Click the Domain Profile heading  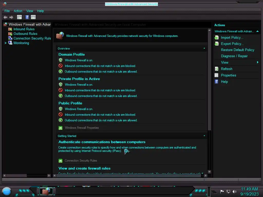[72, 54]
